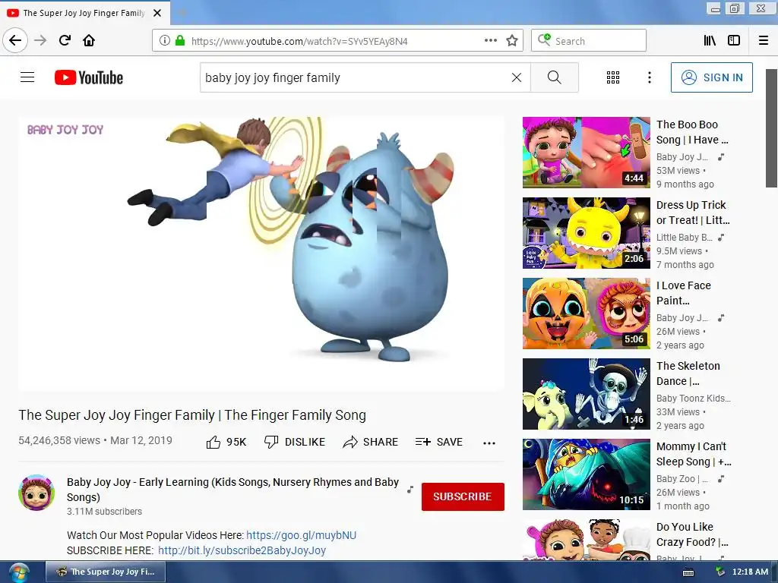This screenshot has height=583, width=778.
Task: Go to the browser Home page
Action: 89,40
